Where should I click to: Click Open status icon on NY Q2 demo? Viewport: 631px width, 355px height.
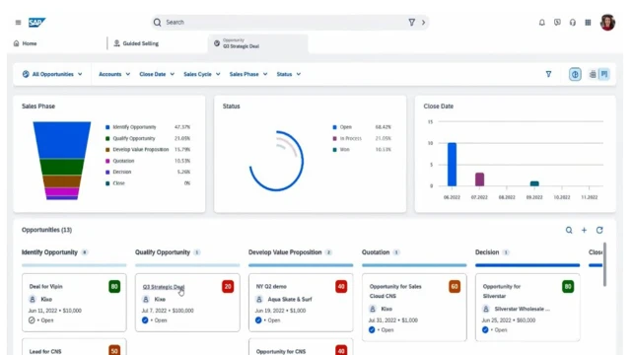258,320
